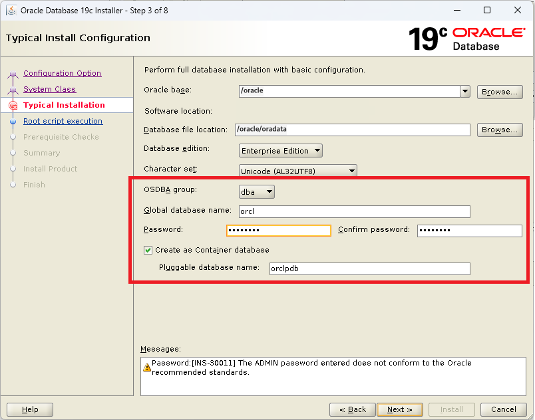The height and width of the screenshot is (420, 535).
Task: Open the Help button
Action: click(x=30, y=409)
